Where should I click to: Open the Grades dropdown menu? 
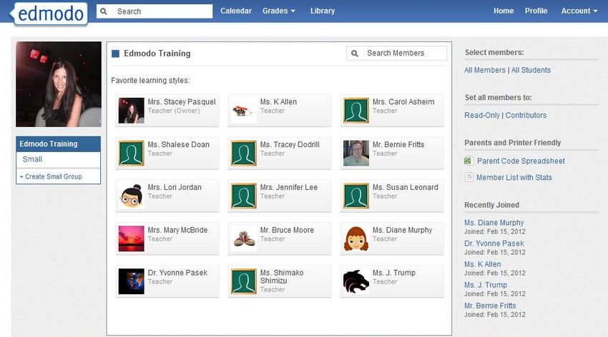tap(278, 11)
